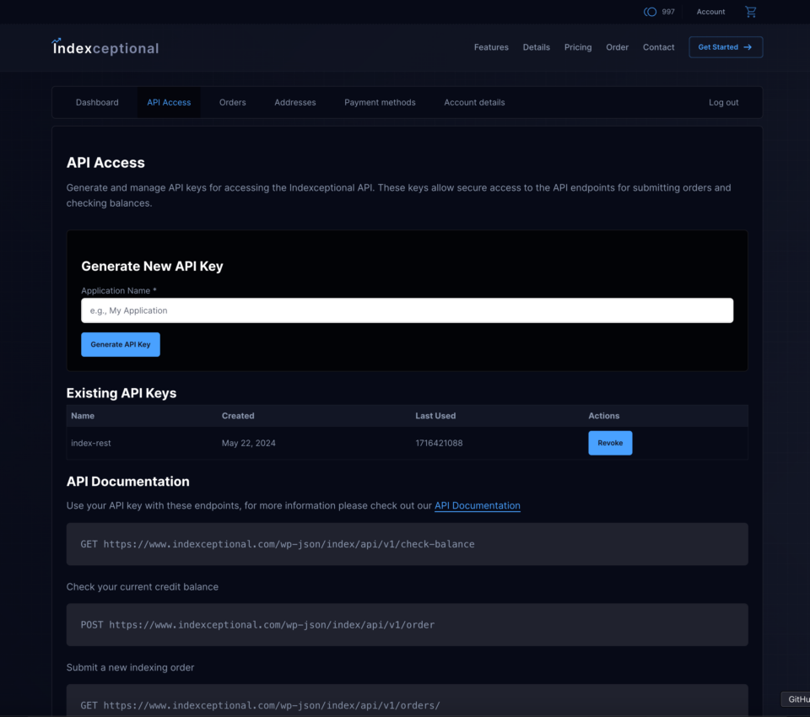Click the Created column header
This screenshot has height=717, width=810.
[x=238, y=416]
